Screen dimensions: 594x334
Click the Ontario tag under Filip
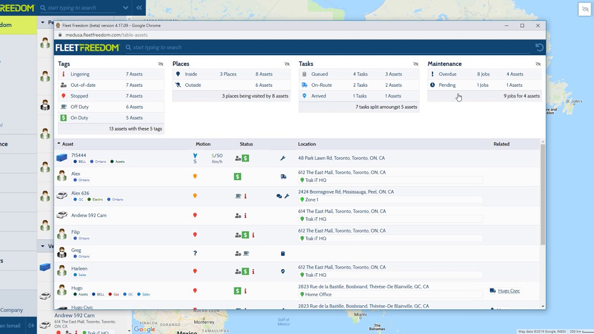tap(81, 238)
